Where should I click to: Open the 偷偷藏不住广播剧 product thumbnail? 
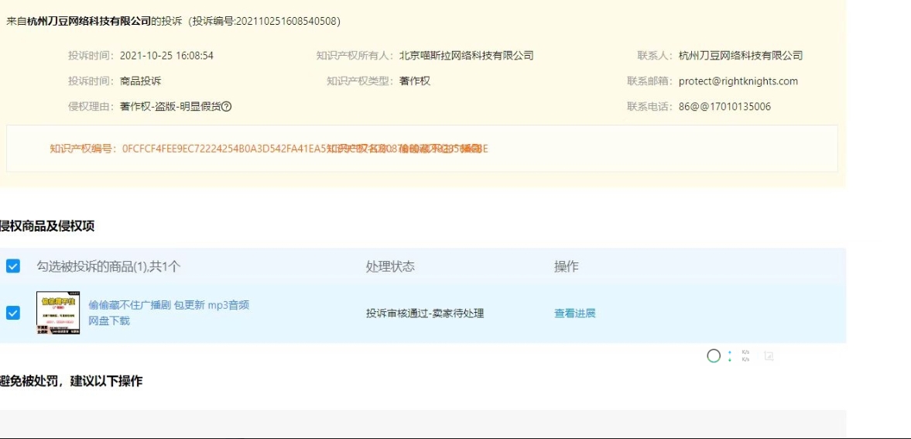(58, 313)
